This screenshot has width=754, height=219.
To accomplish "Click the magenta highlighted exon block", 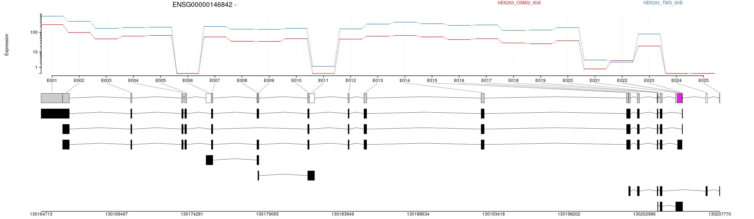I will (x=680, y=98).
